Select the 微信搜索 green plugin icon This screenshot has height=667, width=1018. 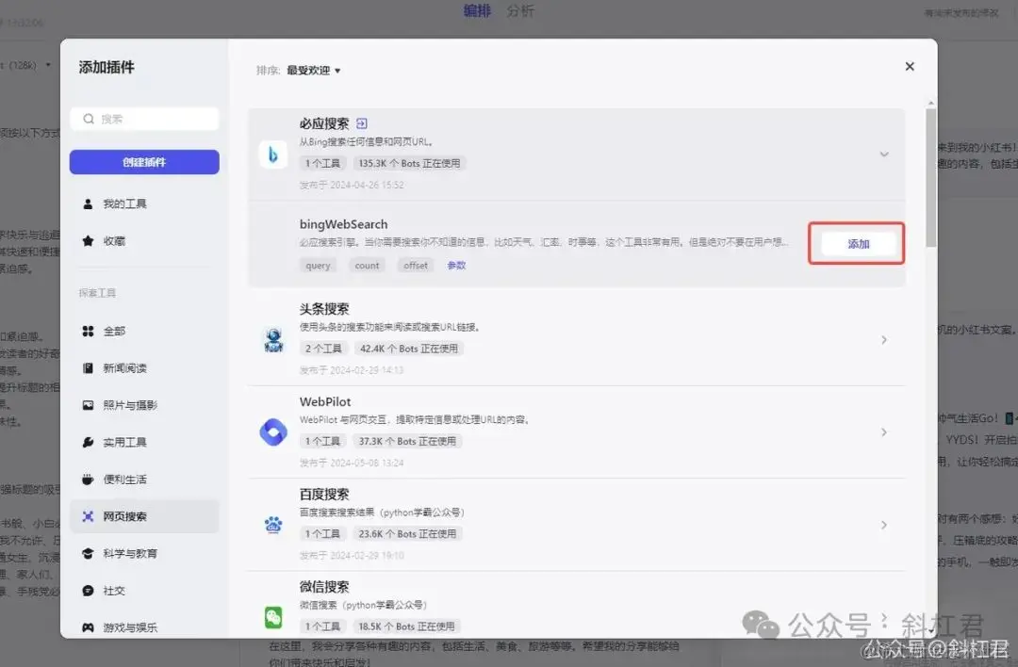click(272, 617)
